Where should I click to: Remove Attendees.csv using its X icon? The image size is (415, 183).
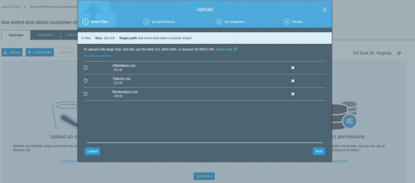[x=293, y=68]
